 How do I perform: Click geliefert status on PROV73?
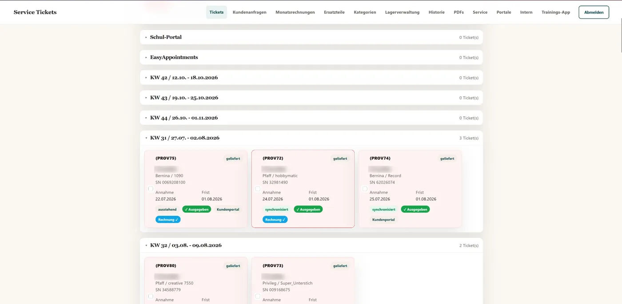point(340,266)
